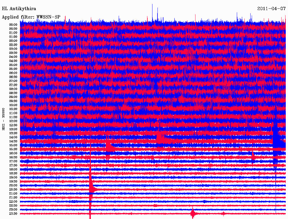Viewport: 288px width, 219px height.
Task: Select the 04:00 time row label
Action: click(13, 57)
